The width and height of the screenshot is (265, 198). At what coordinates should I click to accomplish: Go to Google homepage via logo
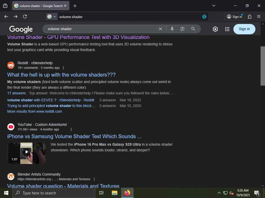click(x=21, y=29)
